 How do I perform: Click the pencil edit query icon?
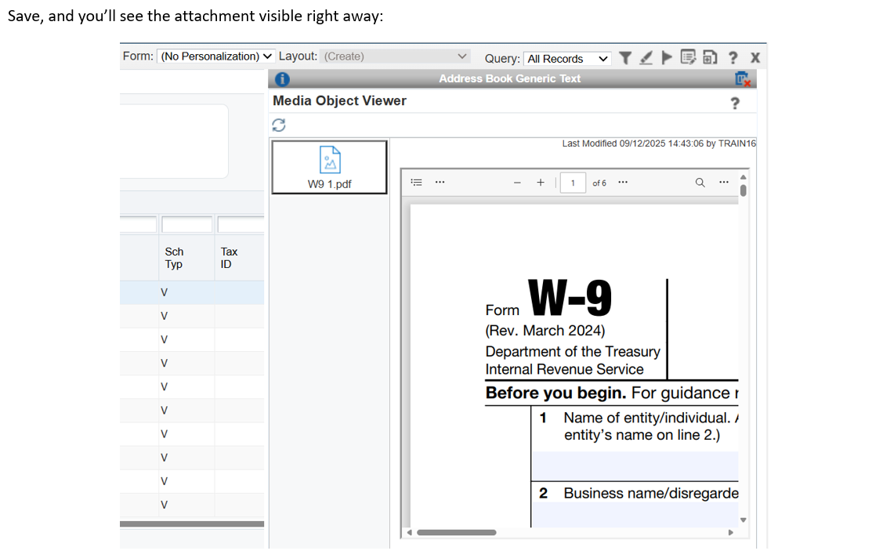pyautogui.click(x=646, y=58)
